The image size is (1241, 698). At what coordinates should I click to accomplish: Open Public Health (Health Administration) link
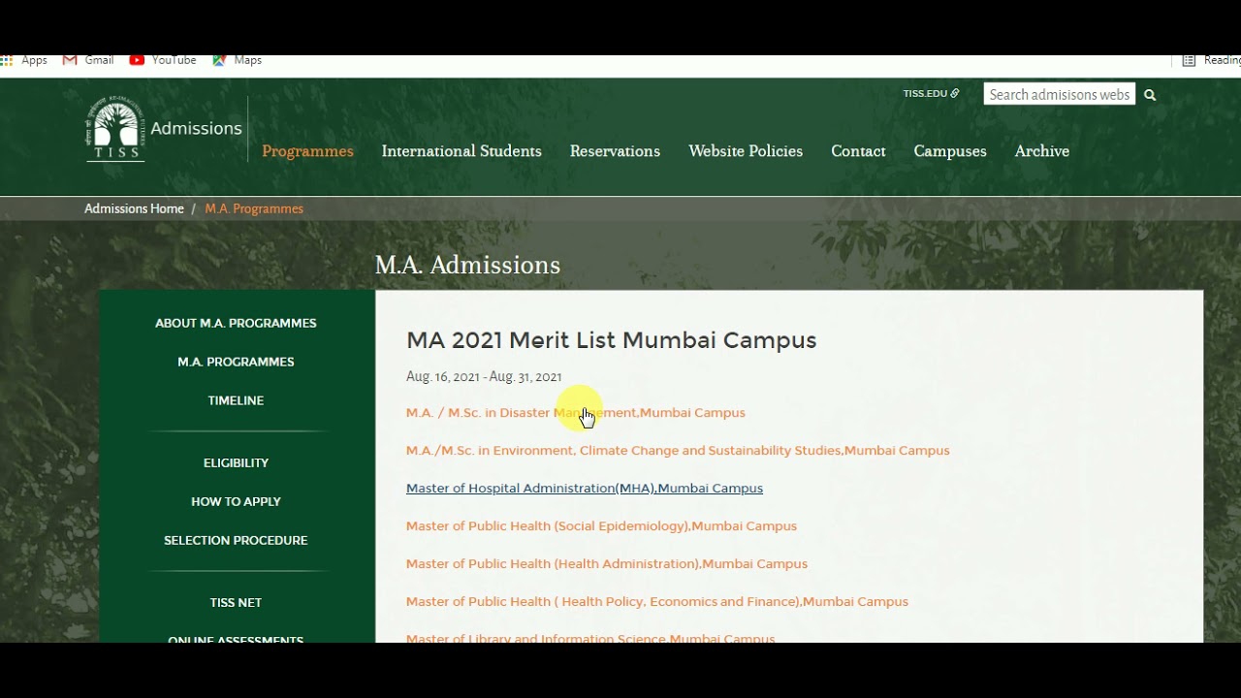pyautogui.click(x=607, y=564)
